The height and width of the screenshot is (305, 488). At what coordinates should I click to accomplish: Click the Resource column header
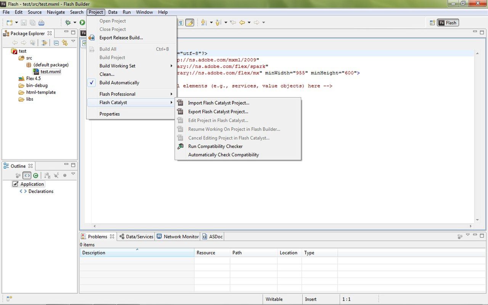[212, 253]
